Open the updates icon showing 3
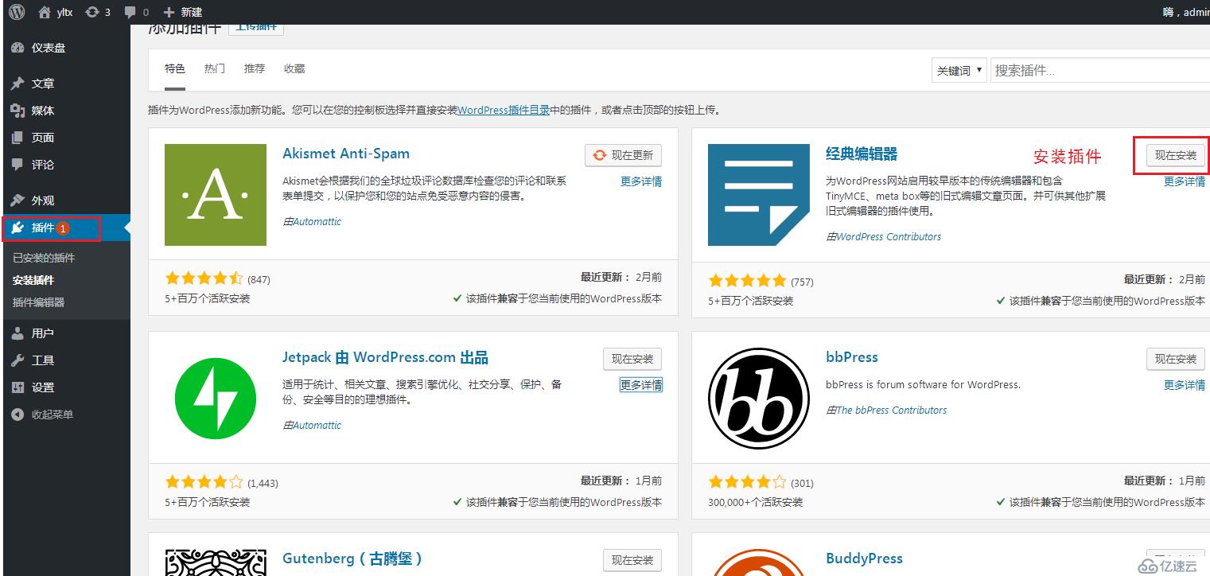Viewport: 1210px width, 576px height. tap(98, 12)
